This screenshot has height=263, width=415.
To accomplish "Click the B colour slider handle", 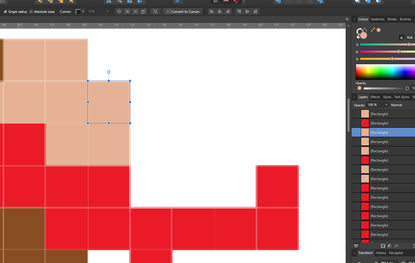I will [x=392, y=59].
